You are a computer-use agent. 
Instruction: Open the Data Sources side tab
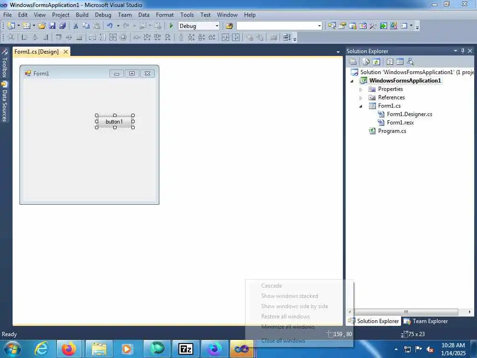pyautogui.click(x=4, y=102)
